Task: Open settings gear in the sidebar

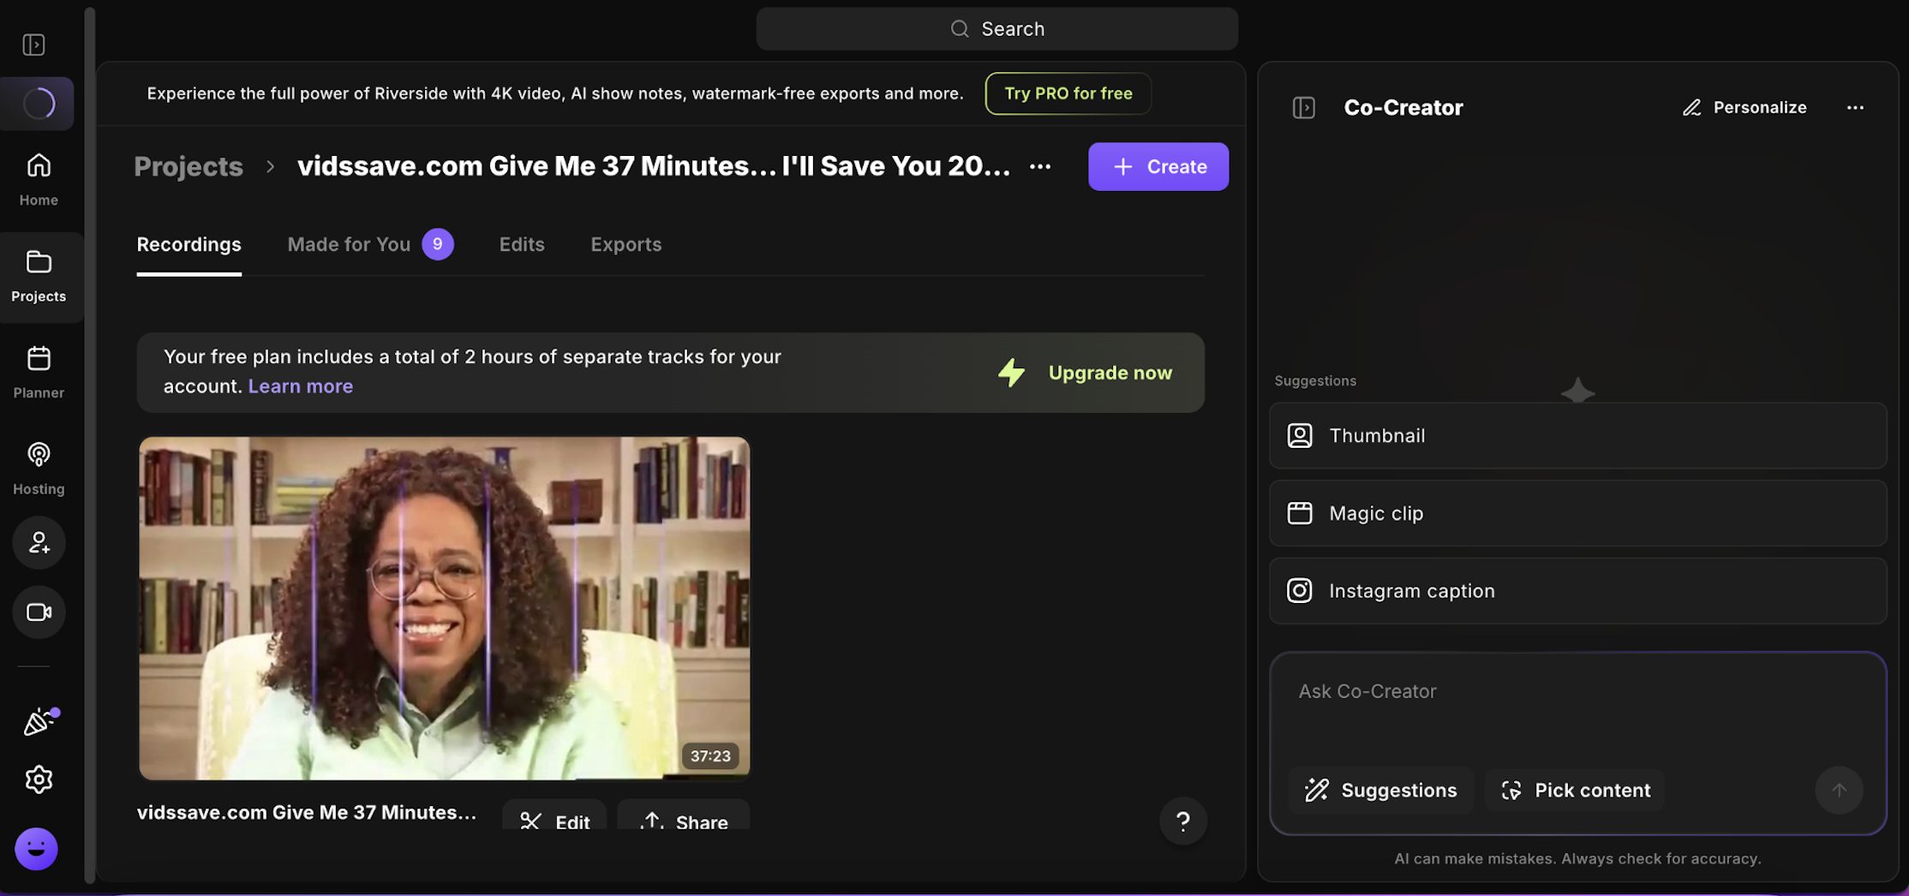Action: (39, 780)
